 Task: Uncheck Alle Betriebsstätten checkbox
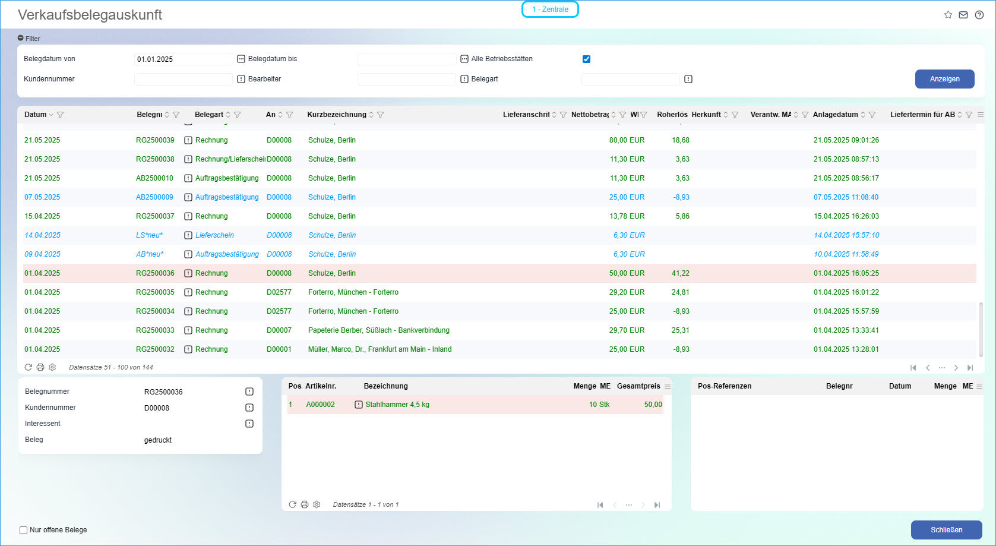pyautogui.click(x=586, y=59)
